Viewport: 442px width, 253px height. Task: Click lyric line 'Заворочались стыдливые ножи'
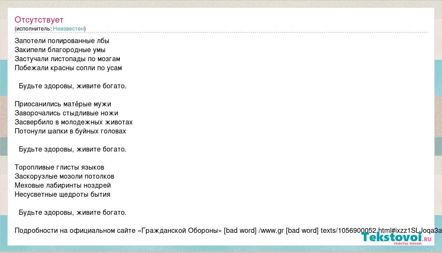[x=66, y=113]
